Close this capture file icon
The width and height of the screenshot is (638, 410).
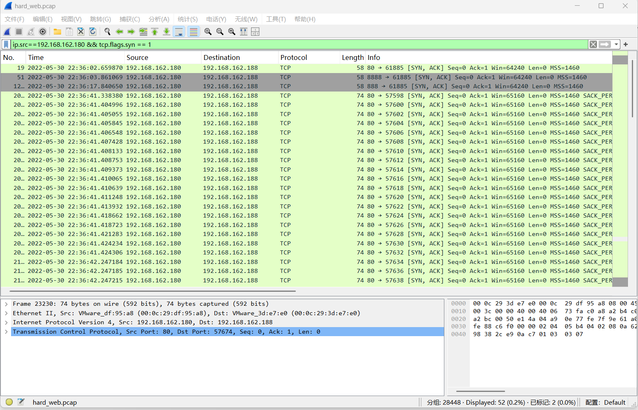tap(81, 32)
